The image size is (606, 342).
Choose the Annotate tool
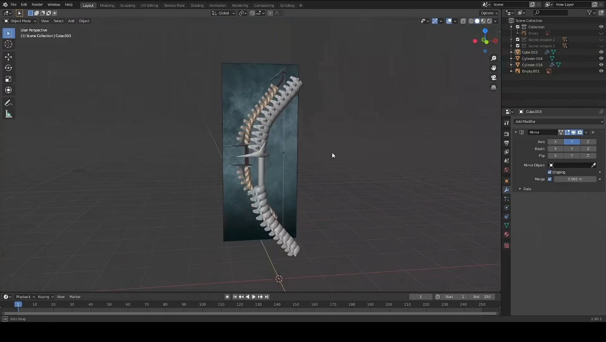[x=9, y=103]
